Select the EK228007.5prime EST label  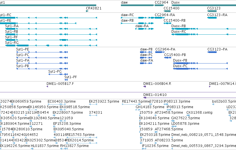tap(68, 113)
